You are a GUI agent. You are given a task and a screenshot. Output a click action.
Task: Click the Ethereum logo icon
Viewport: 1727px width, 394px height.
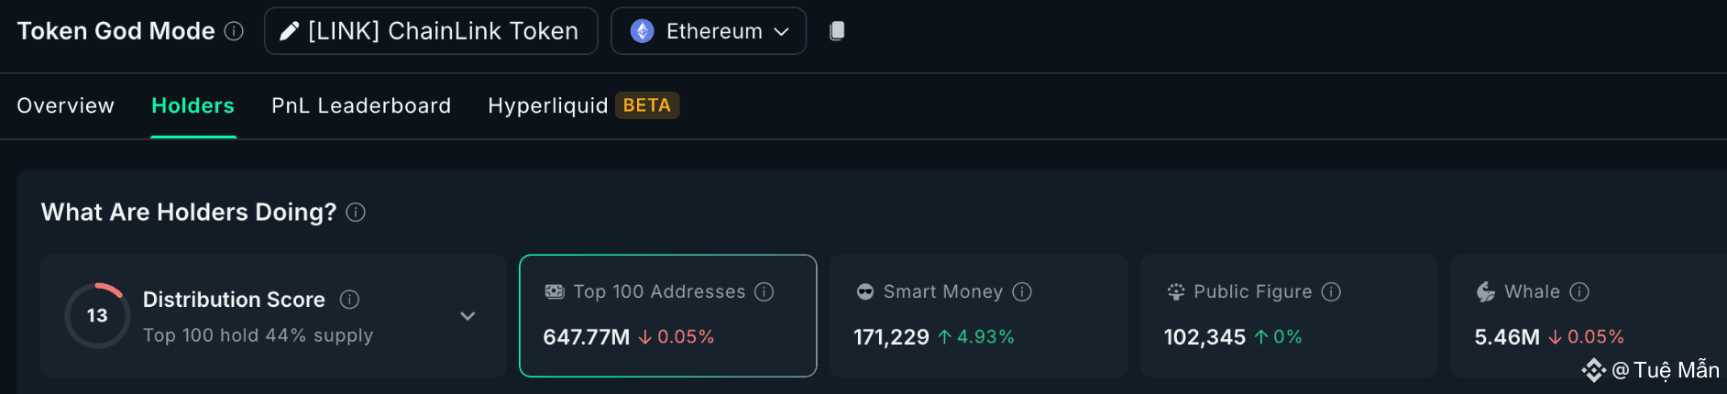643,31
